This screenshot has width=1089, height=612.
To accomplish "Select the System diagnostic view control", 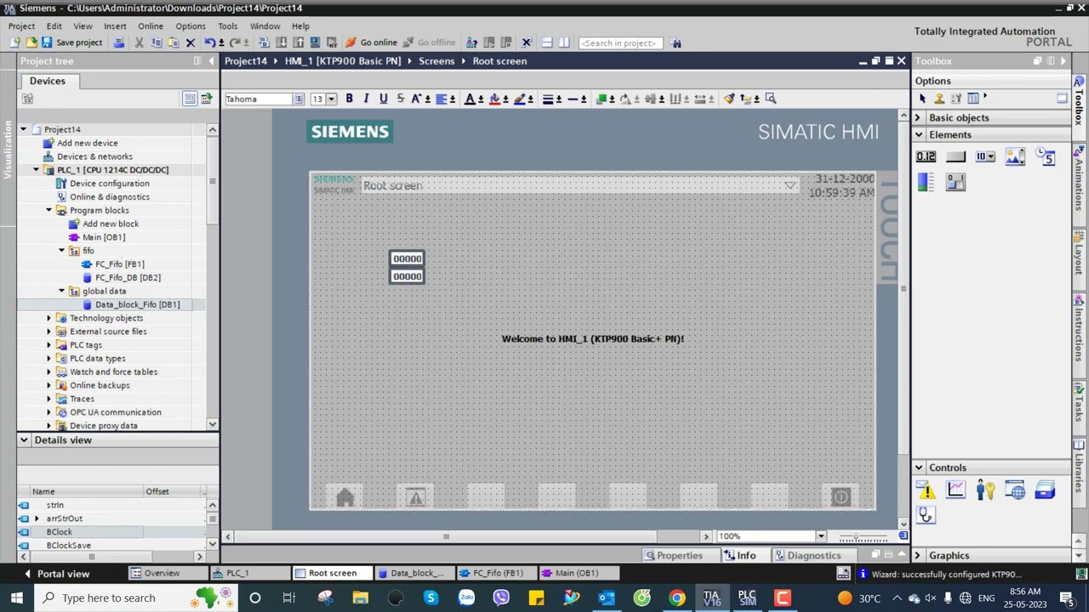I will tap(926, 514).
